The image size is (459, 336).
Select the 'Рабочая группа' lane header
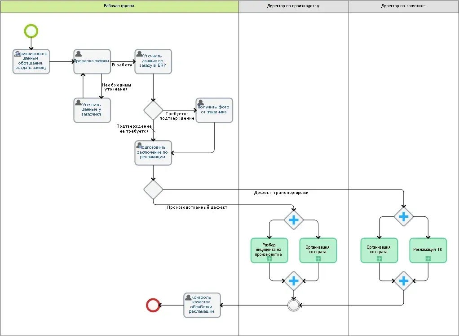click(x=119, y=6)
